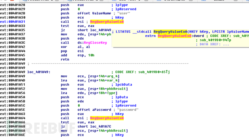
Task: Click address ext:00401A6E
Action: (13, 135)
